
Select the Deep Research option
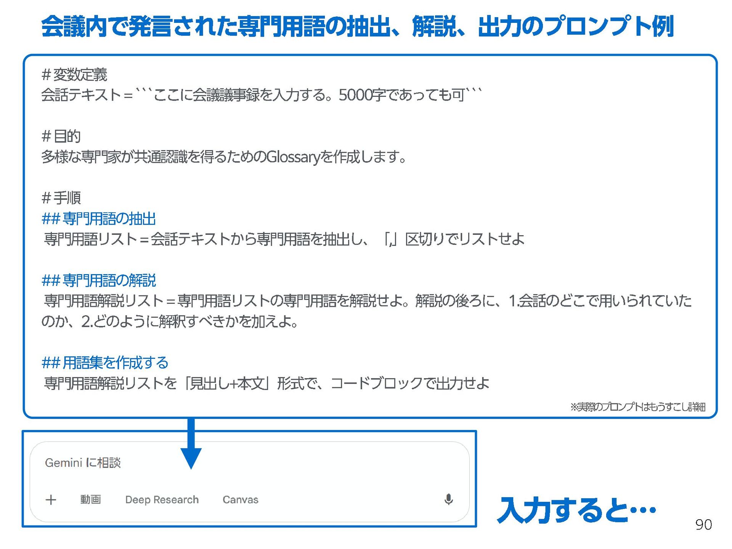coord(162,499)
